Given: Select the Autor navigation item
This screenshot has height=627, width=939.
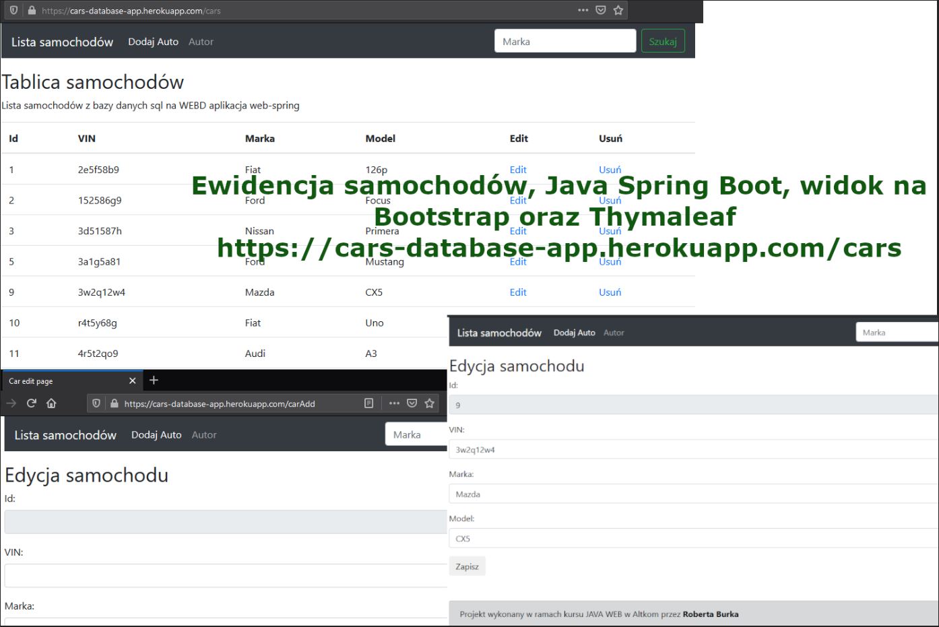Looking at the screenshot, I should [200, 42].
